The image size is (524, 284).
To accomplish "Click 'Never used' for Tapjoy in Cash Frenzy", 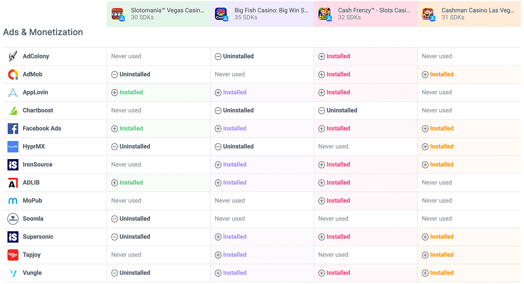I will pyautogui.click(x=333, y=255).
